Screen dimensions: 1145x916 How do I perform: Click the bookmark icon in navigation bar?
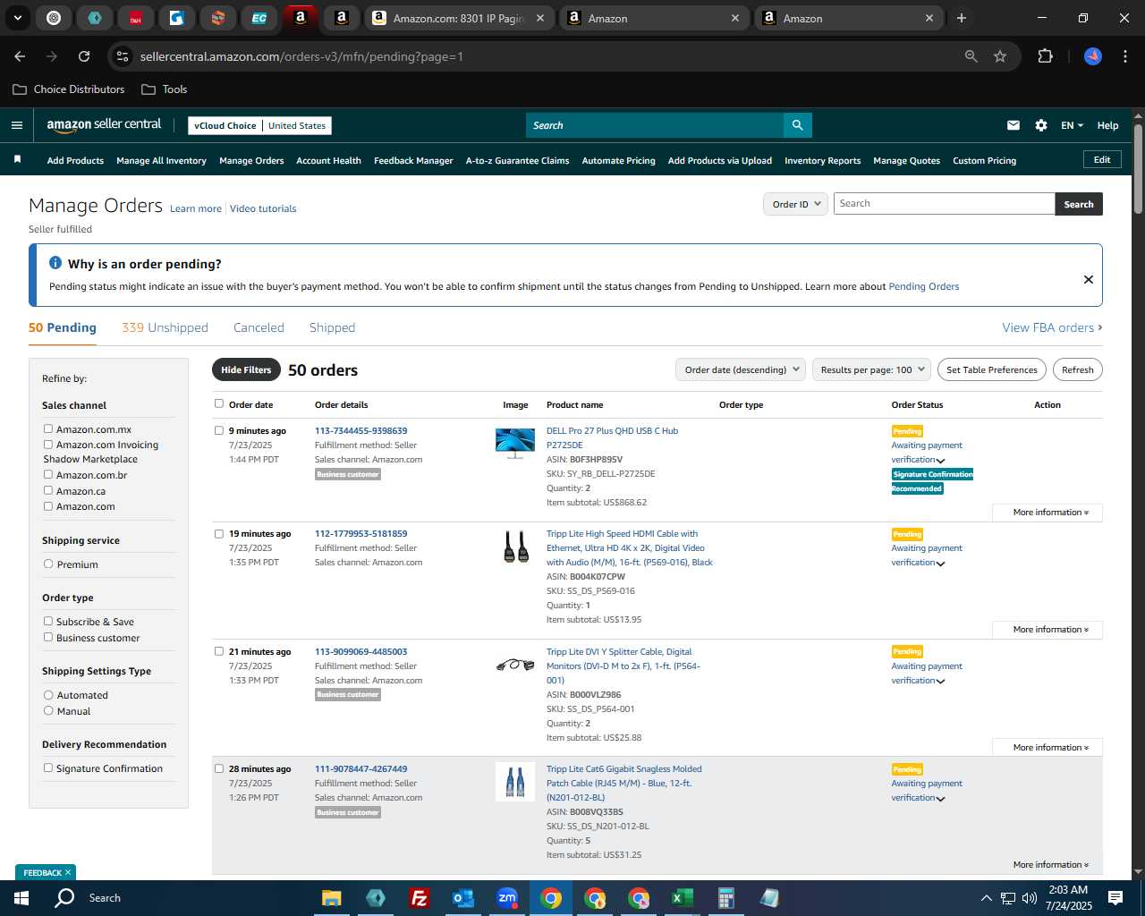[17, 159]
